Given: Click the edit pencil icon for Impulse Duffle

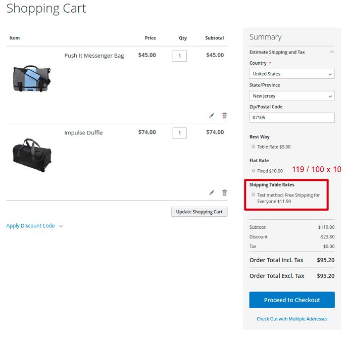Looking at the screenshot, I should [x=212, y=192].
